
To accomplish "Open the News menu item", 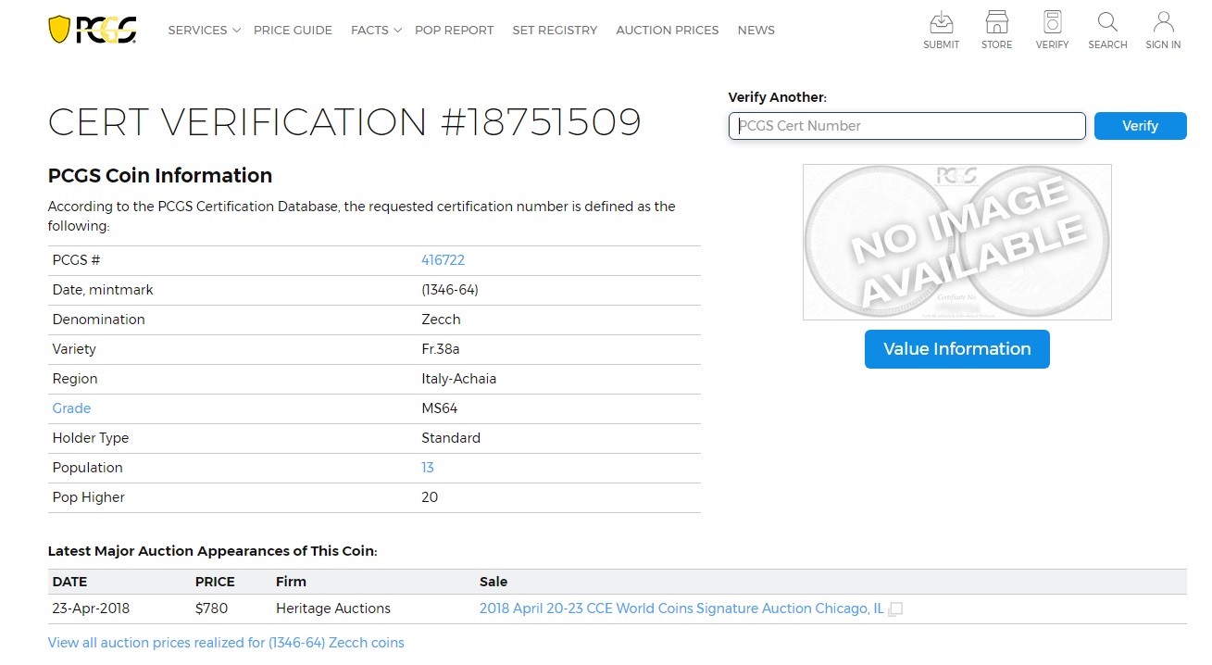I will point(756,30).
